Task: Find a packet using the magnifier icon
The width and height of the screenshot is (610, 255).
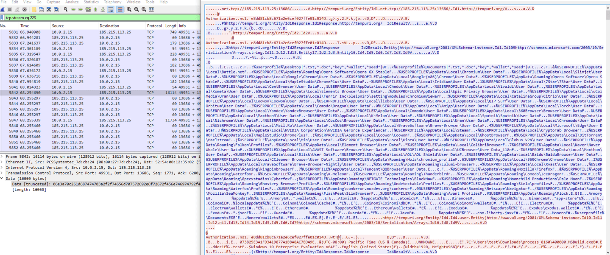Action: coord(65,11)
